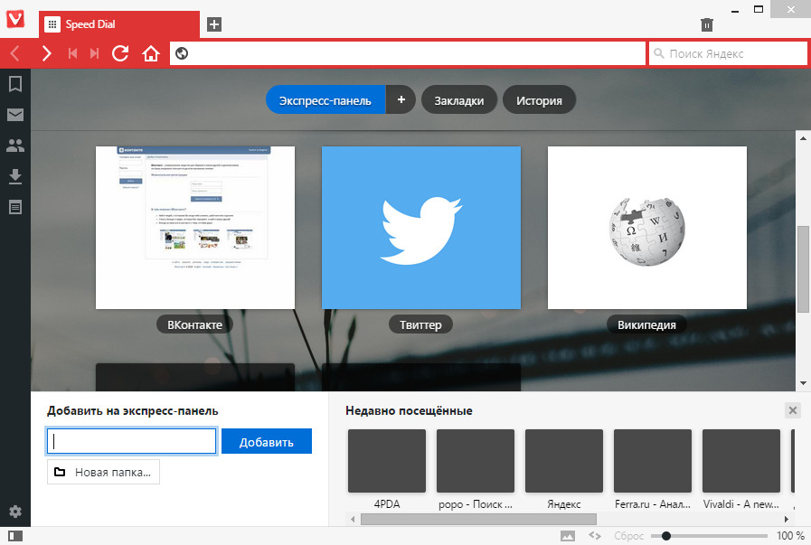Select the Vivaldi - A new recent thumbnail

click(x=741, y=460)
